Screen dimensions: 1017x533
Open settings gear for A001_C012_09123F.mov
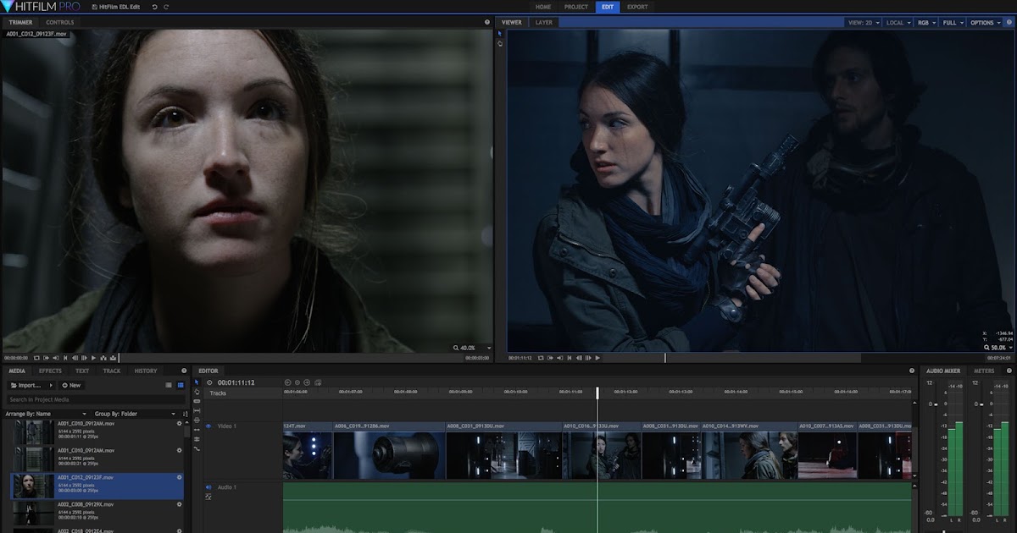(x=180, y=477)
